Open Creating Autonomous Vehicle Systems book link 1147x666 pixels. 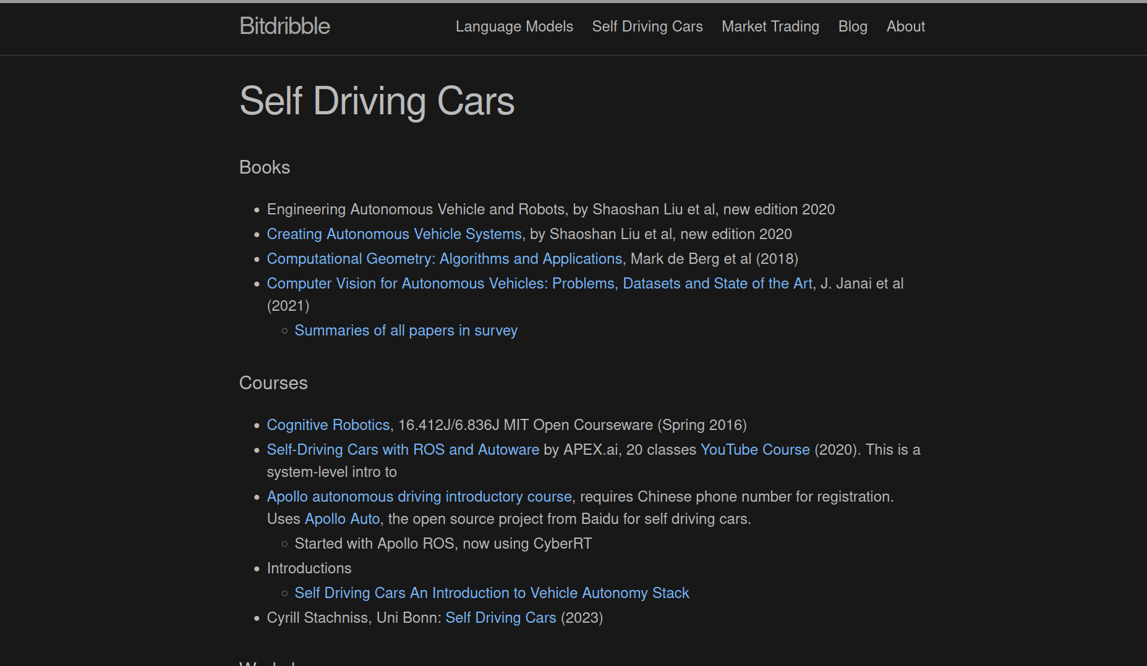click(394, 234)
